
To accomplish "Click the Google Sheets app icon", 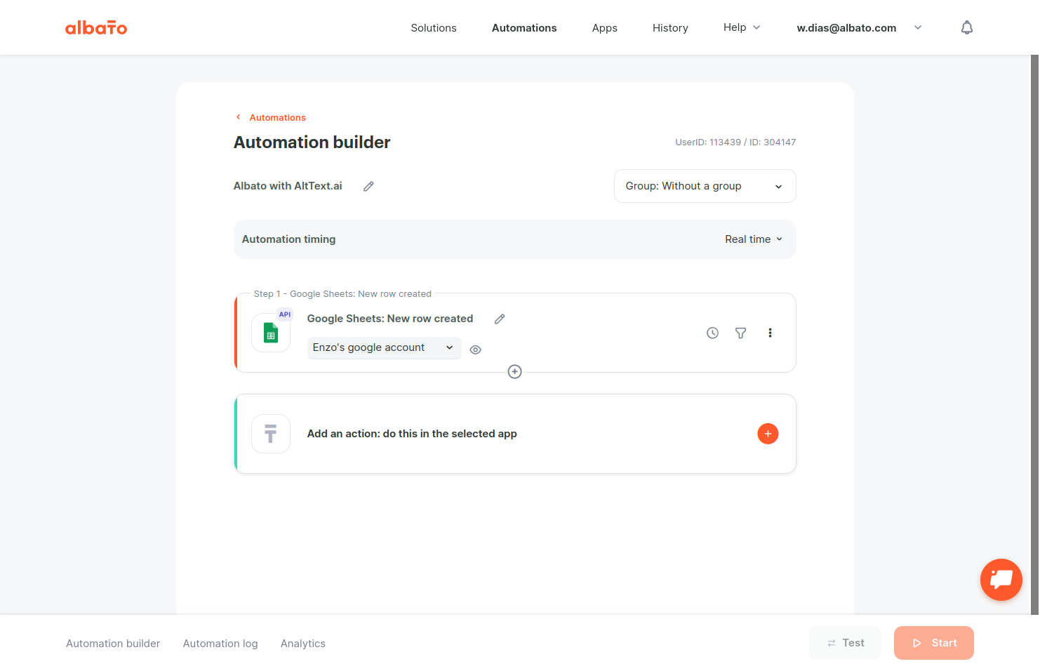I will click(x=271, y=333).
